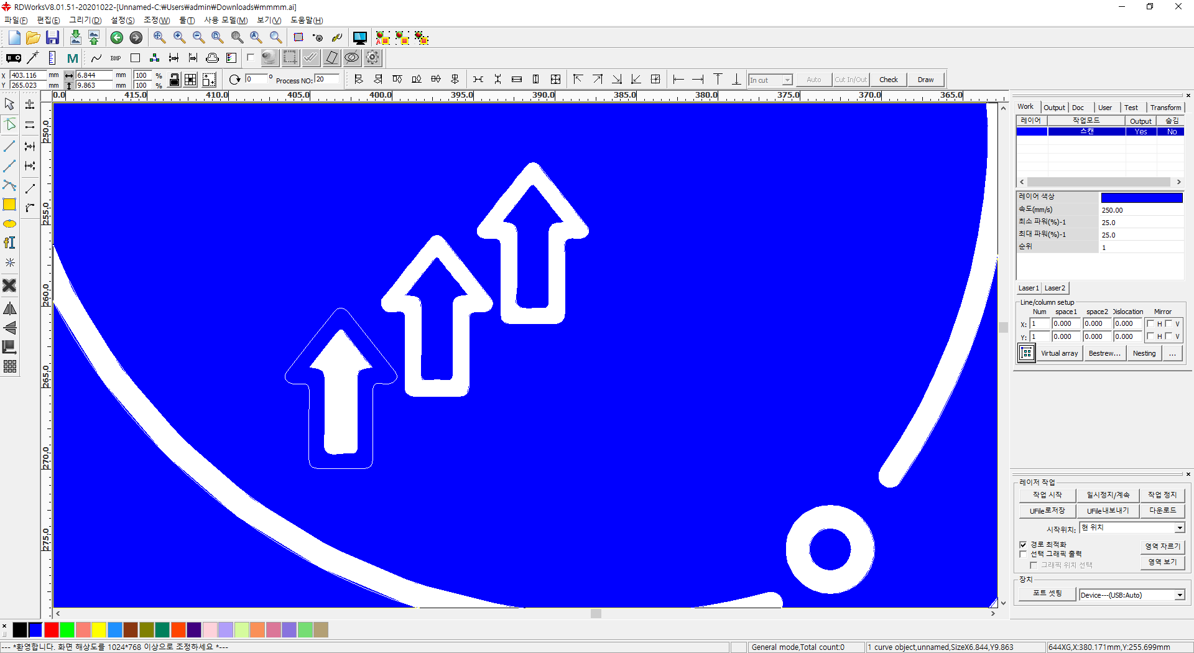1194x653 pixels.
Task: Click the gear settings icon in toolbar
Action: pos(373,58)
